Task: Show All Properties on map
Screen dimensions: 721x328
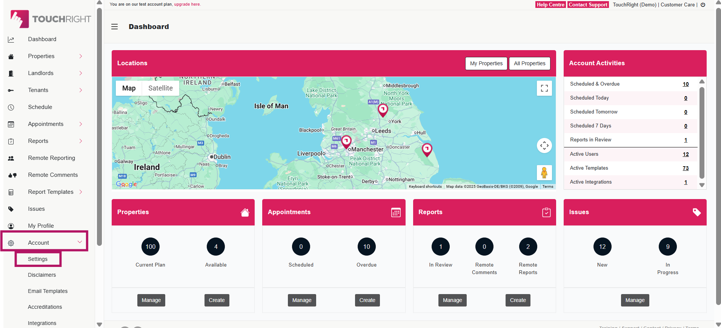Action: (529, 63)
